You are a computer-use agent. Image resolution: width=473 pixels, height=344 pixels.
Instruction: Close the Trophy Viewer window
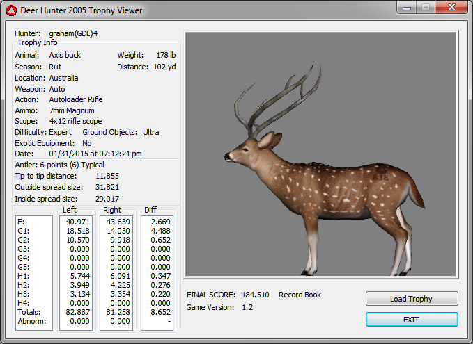pos(451,8)
